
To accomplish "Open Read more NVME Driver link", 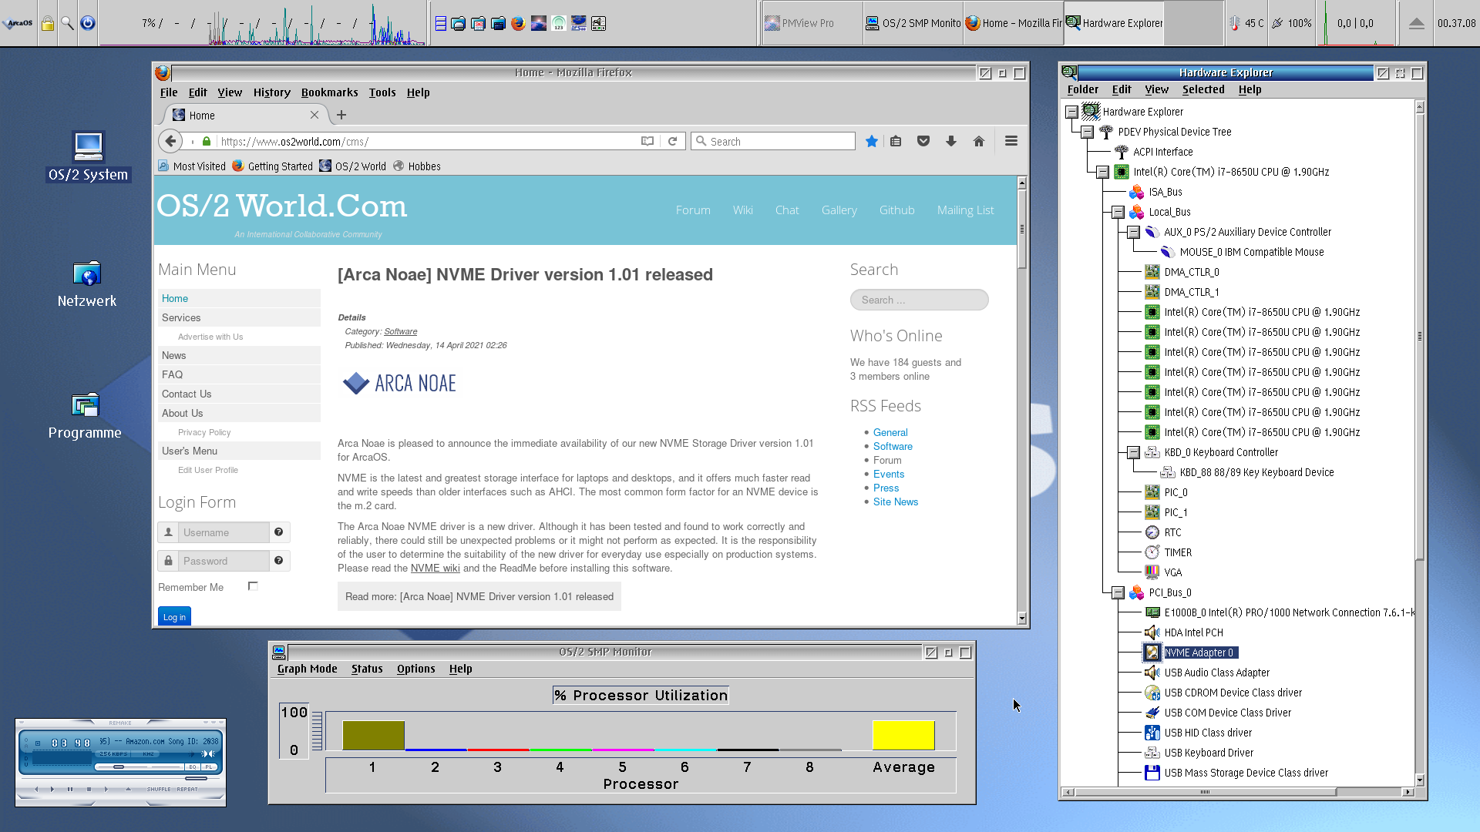I will [479, 596].
